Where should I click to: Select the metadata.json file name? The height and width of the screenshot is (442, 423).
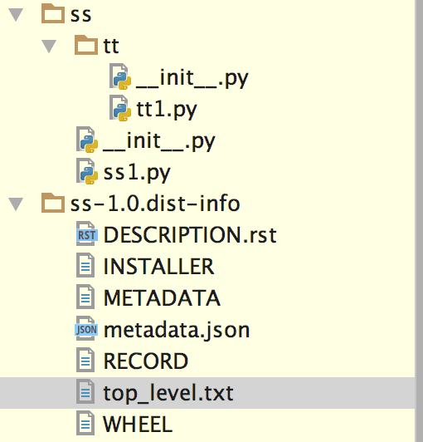177,331
